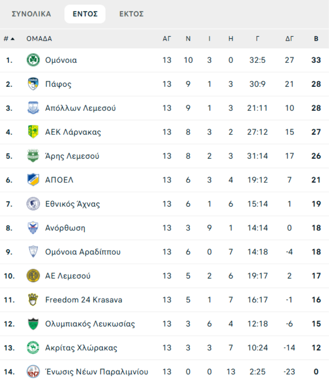Select the active ΕΝΤΟΣ tab
Screen dimensions: 329x383
click(85, 14)
